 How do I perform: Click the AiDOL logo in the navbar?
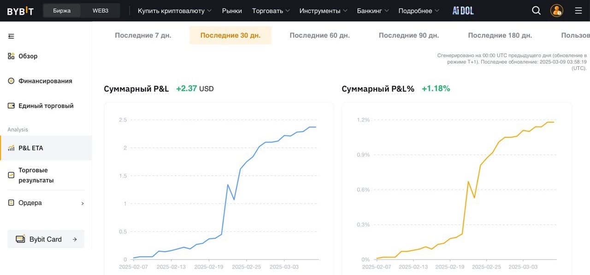(x=463, y=11)
